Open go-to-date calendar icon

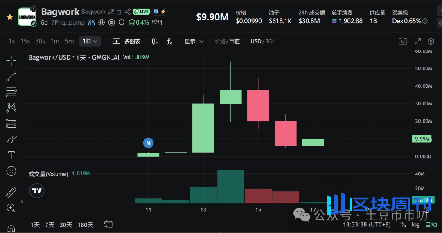108,224
